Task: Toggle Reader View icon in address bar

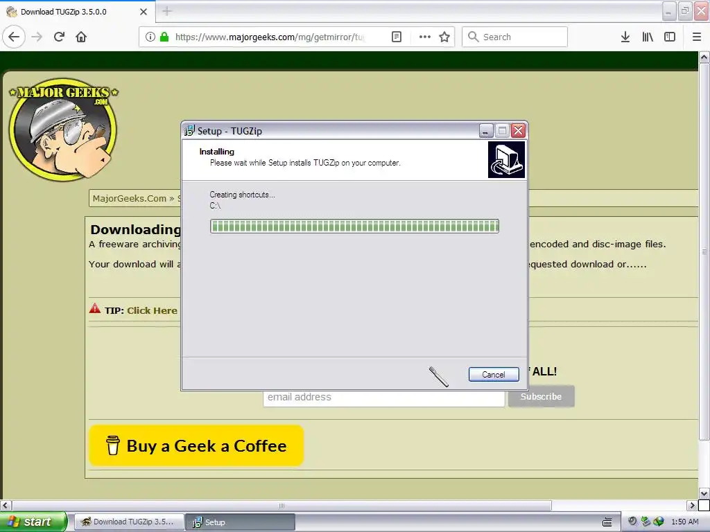Action: point(396,37)
